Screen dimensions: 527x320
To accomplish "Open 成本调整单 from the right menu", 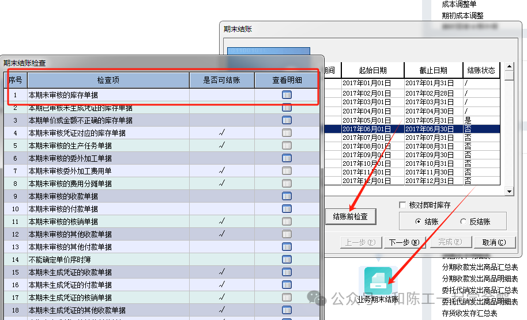I will pos(459,5).
